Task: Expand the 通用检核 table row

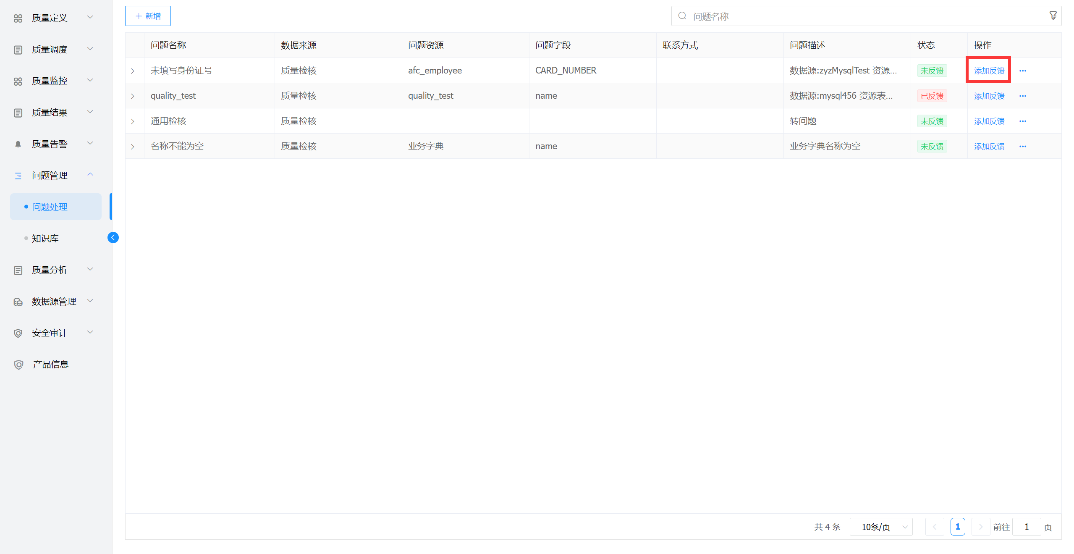Action: coord(133,121)
